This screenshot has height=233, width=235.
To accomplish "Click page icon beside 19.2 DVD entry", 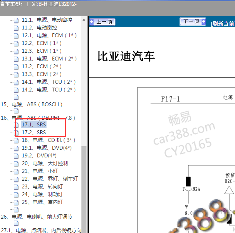I will tap(16, 156).
